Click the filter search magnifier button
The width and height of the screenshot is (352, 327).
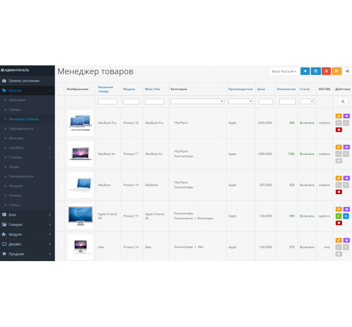(x=343, y=102)
